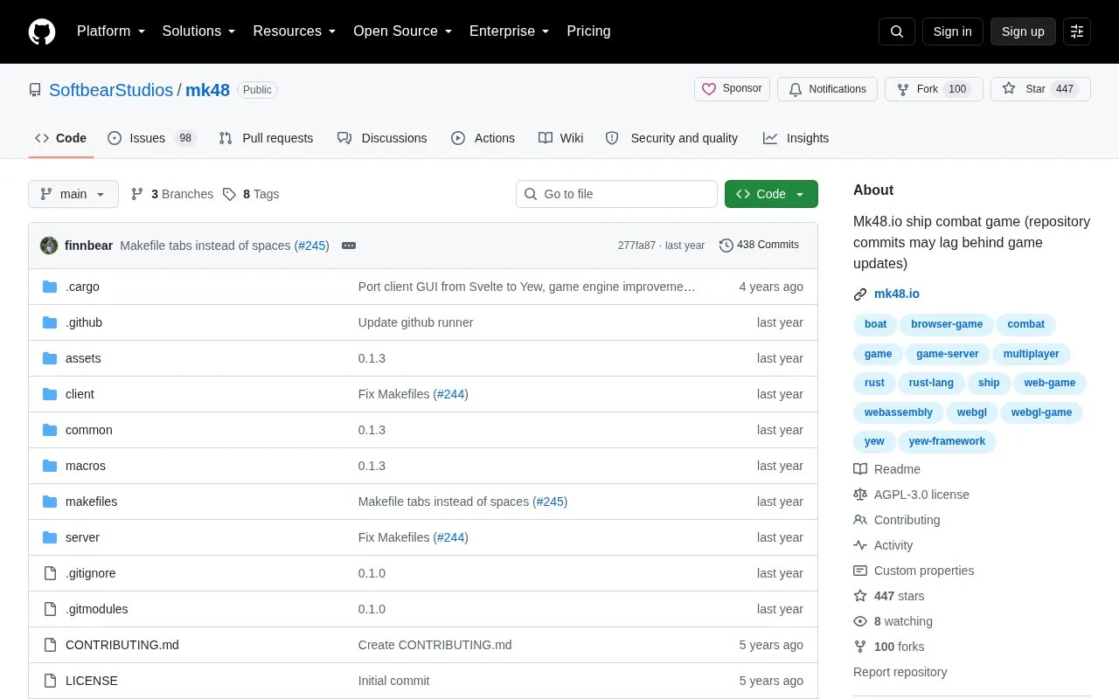
Task: Expand commit message ellipsis button
Action: pos(349,246)
